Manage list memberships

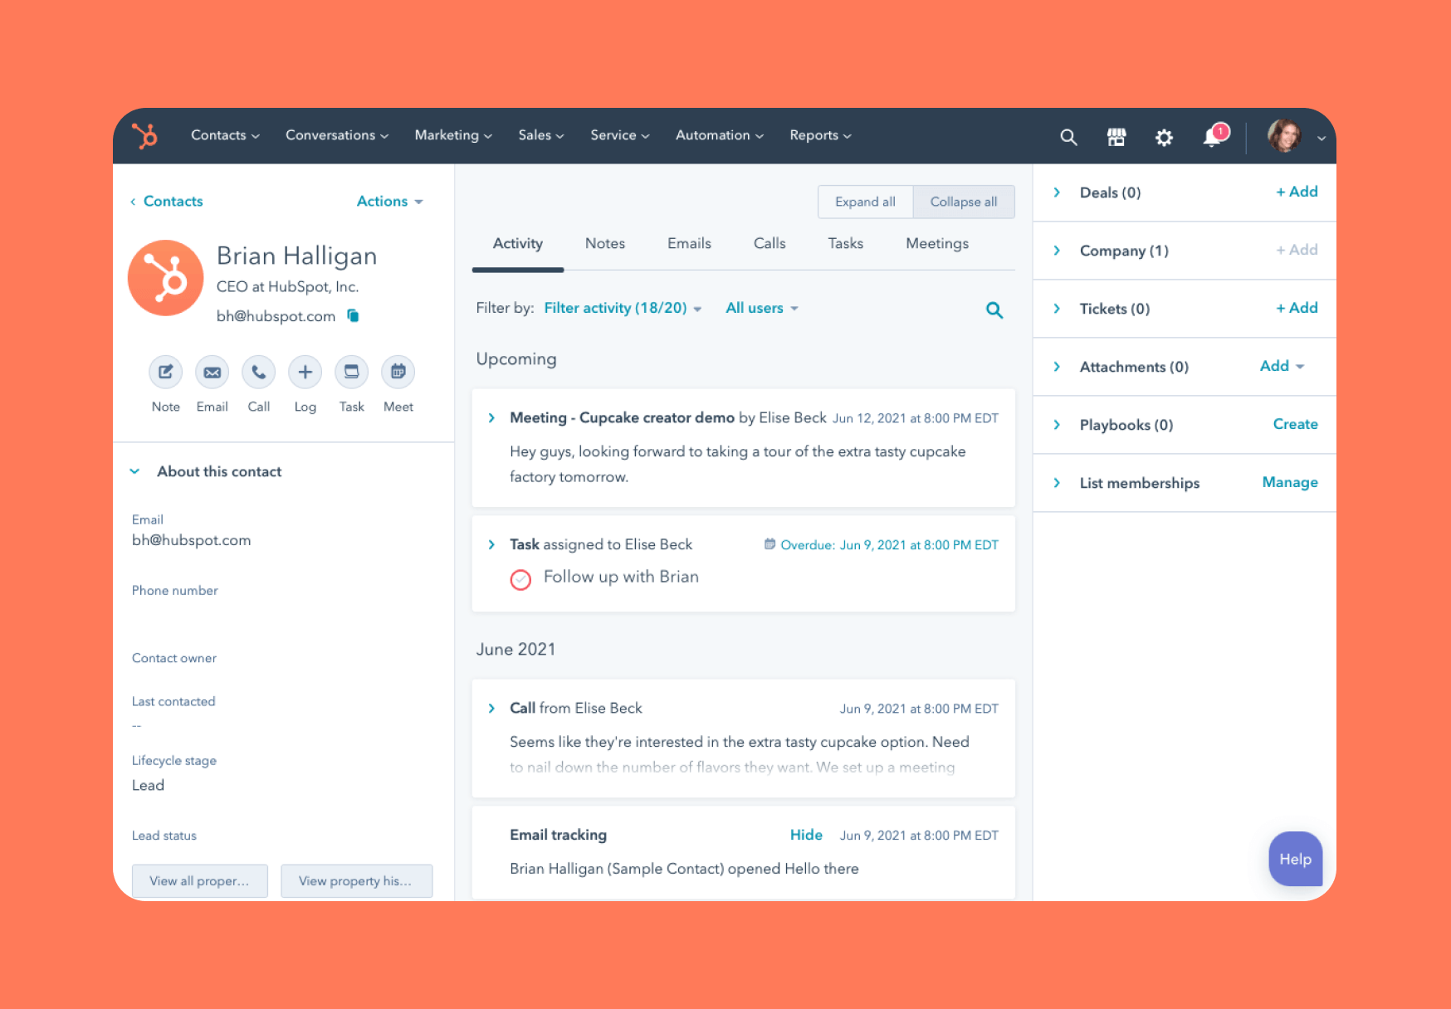(x=1290, y=482)
